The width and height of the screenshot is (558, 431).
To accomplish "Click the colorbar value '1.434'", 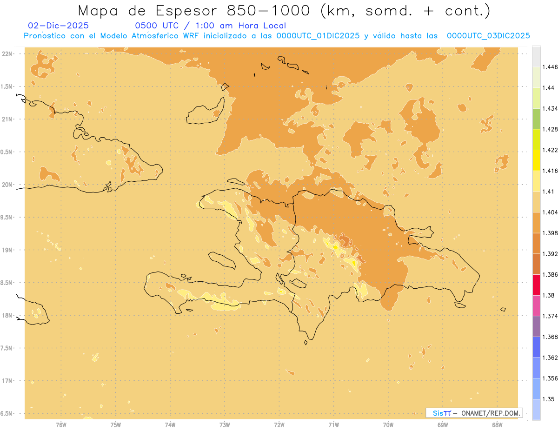I will point(550,108).
